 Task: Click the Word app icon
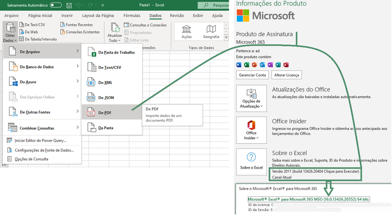(x=239, y=65)
